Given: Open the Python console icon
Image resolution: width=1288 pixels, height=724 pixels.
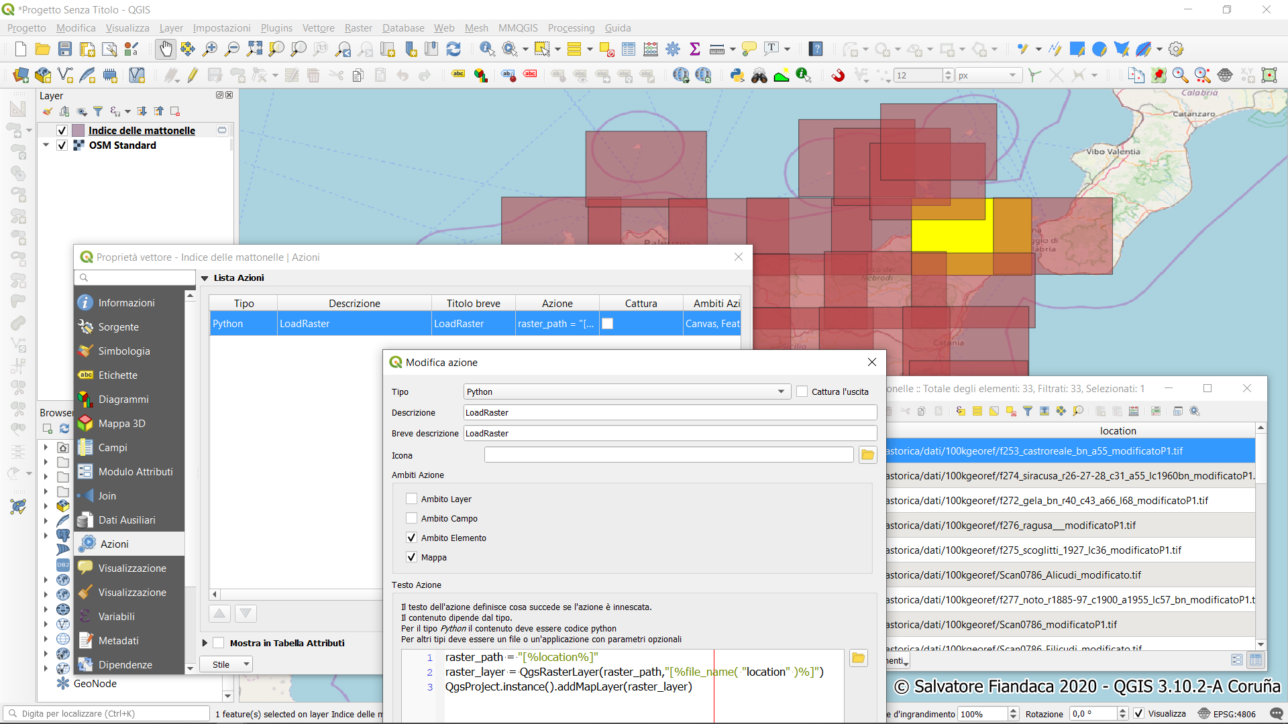Looking at the screenshot, I should pyautogui.click(x=737, y=76).
